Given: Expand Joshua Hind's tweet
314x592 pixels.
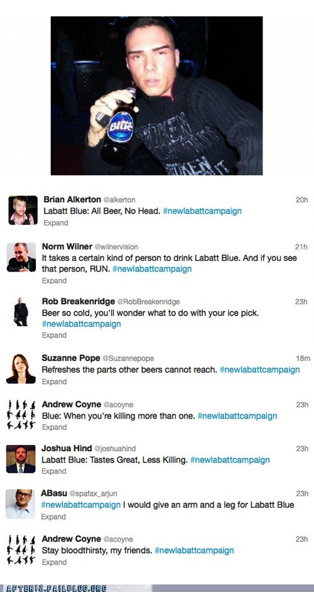Looking at the screenshot, I should [54, 471].
